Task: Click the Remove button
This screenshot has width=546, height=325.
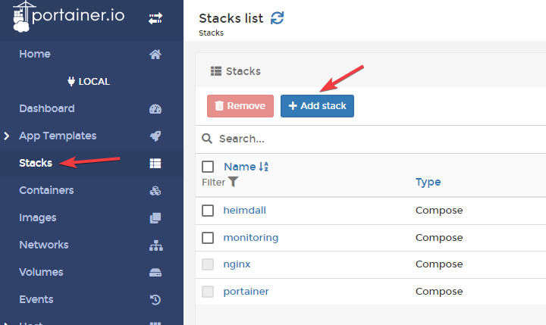Action: pyautogui.click(x=240, y=106)
